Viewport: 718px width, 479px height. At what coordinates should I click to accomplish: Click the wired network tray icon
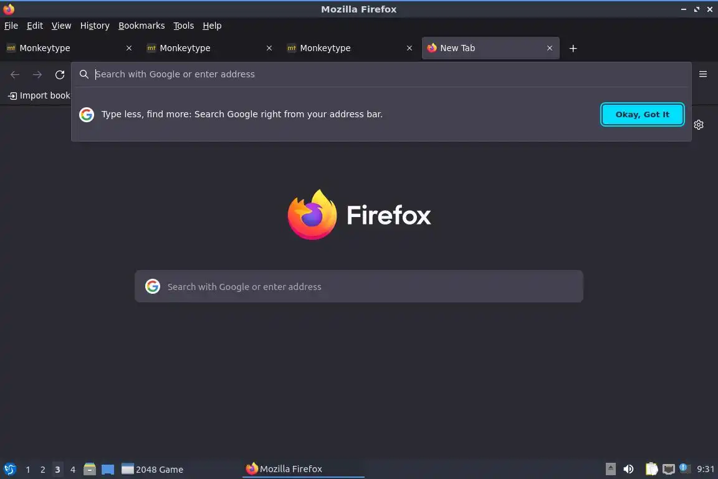click(669, 469)
